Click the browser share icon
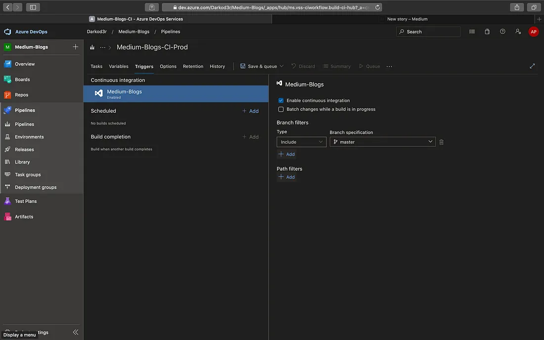 [517, 7]
